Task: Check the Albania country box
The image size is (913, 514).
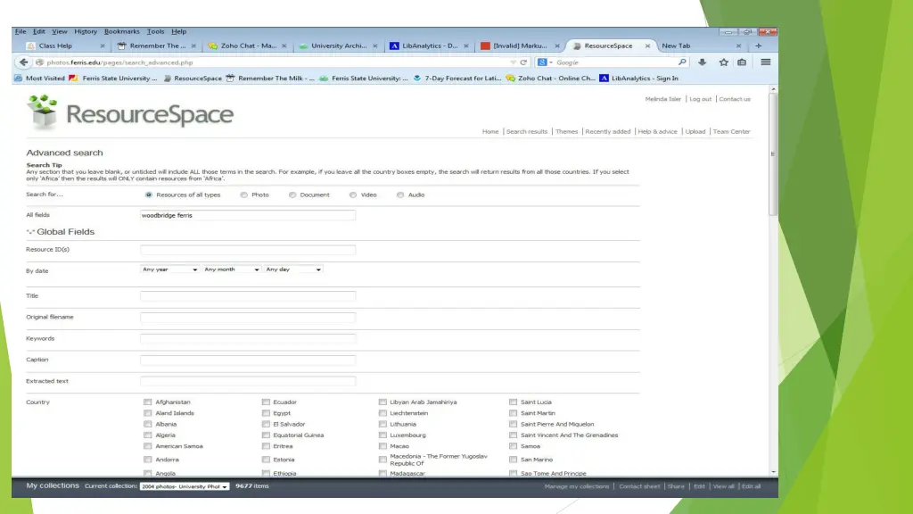Action: [x=147, y=424]
